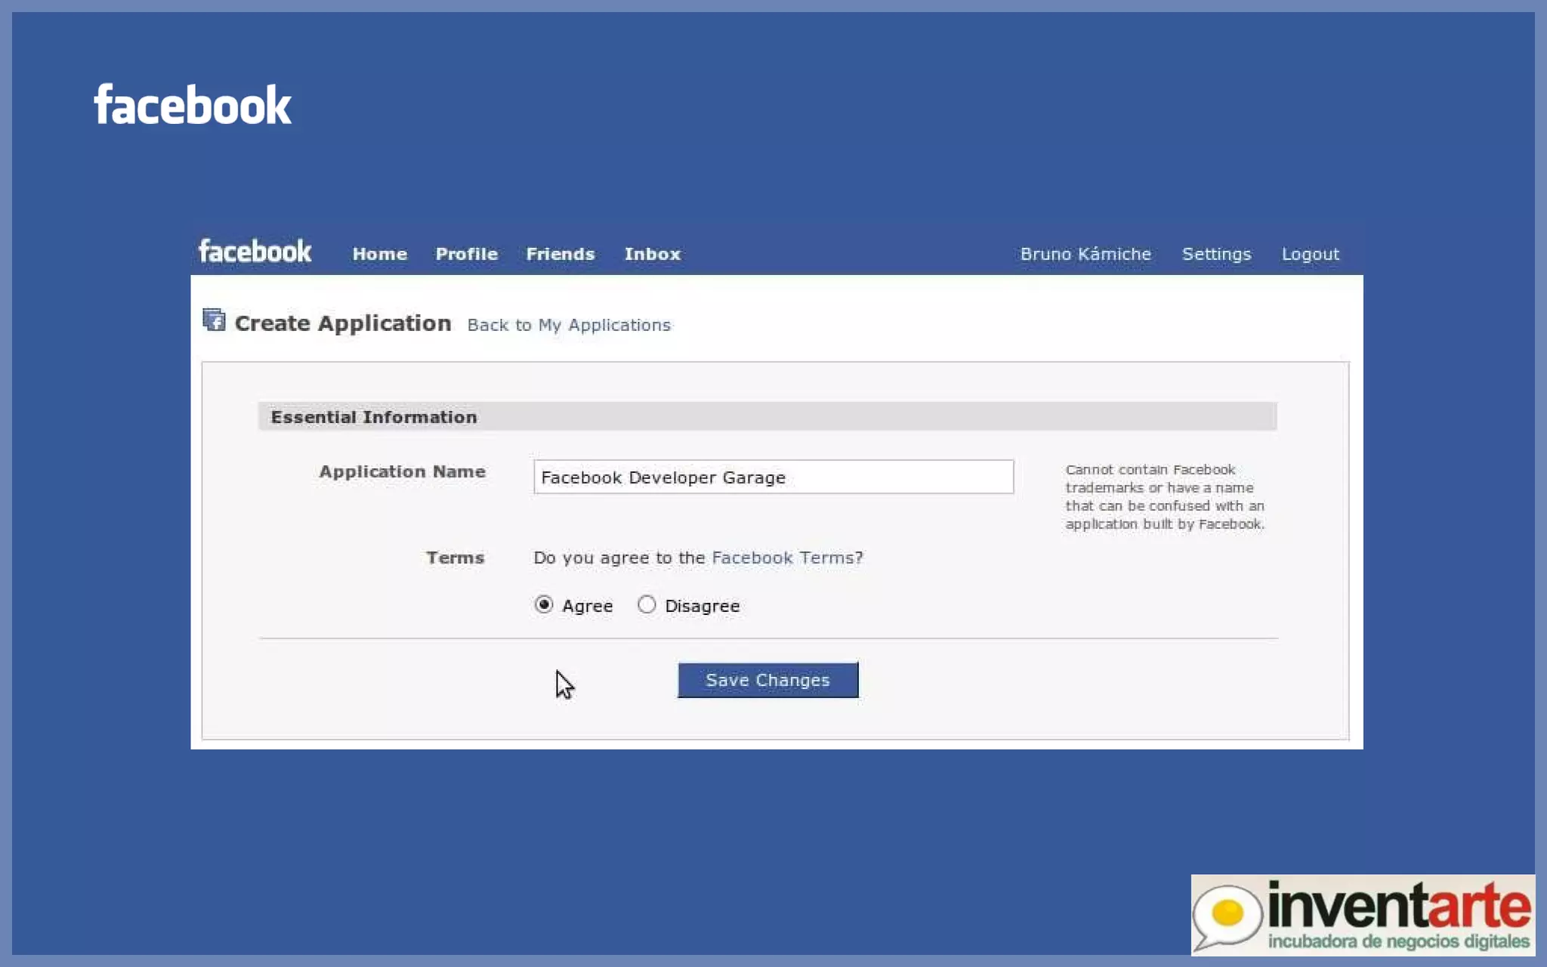Click the small facebook logo in navbar
Screen dimensions: 1547x967
click(x=255, y=252)
